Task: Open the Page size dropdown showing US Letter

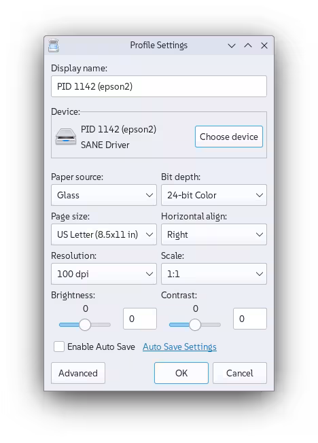Action: tap(104, 234)
